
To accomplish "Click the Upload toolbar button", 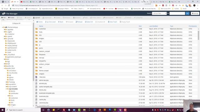I will pyautogui.click(x=37, y=18).
